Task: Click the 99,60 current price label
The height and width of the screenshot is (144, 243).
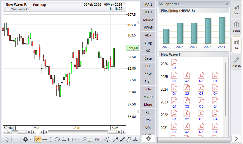Action: point(133,48)
